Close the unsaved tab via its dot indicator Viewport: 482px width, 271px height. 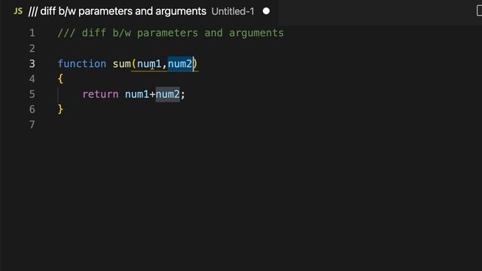point(266,11)
